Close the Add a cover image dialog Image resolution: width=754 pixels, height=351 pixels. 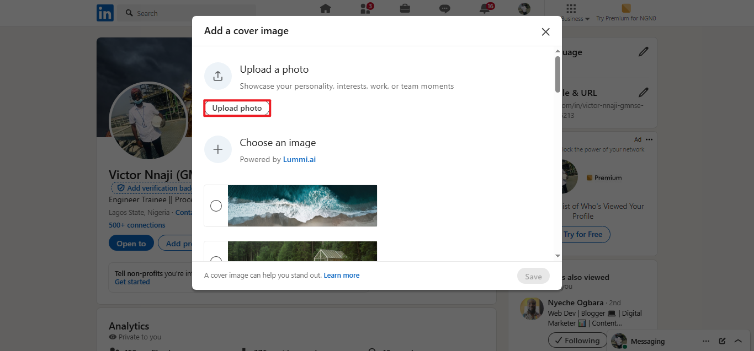click(x=545, y=32)
